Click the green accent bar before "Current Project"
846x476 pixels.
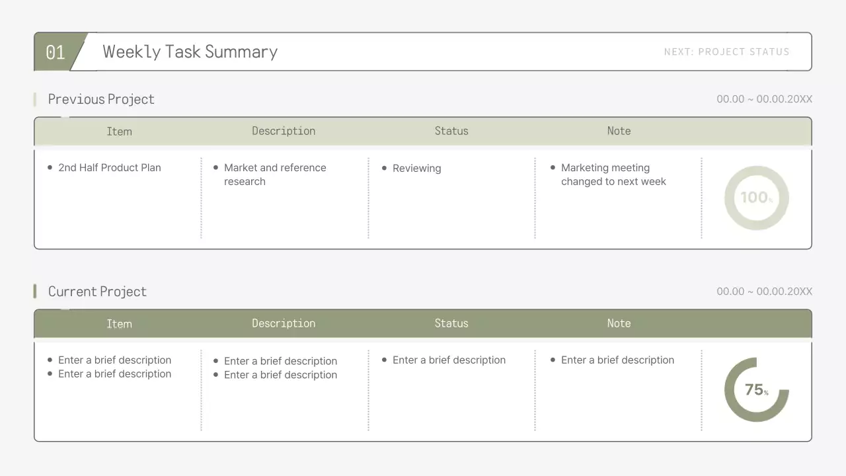coord(35,291)
